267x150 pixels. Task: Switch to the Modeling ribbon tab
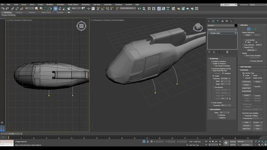click(8, 12)
